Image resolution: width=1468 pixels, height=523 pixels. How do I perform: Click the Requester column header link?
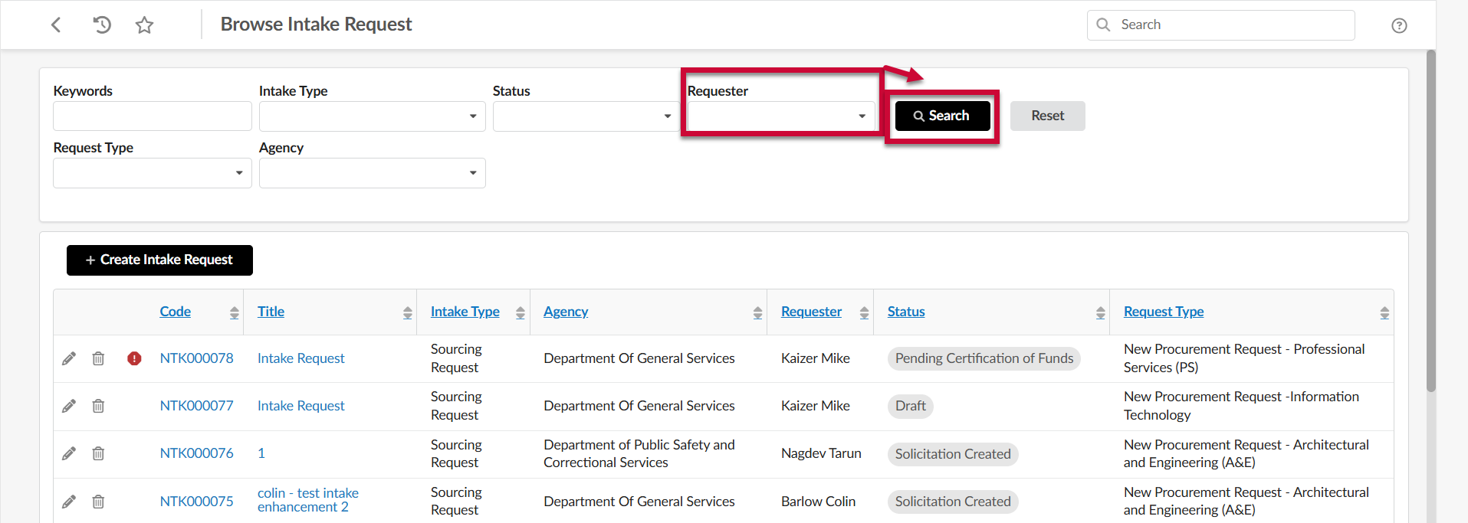click(x=811, y=312)
